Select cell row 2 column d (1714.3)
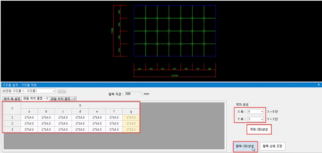The height and width of the screenshot is (153, 322). (x=80, y=123)
